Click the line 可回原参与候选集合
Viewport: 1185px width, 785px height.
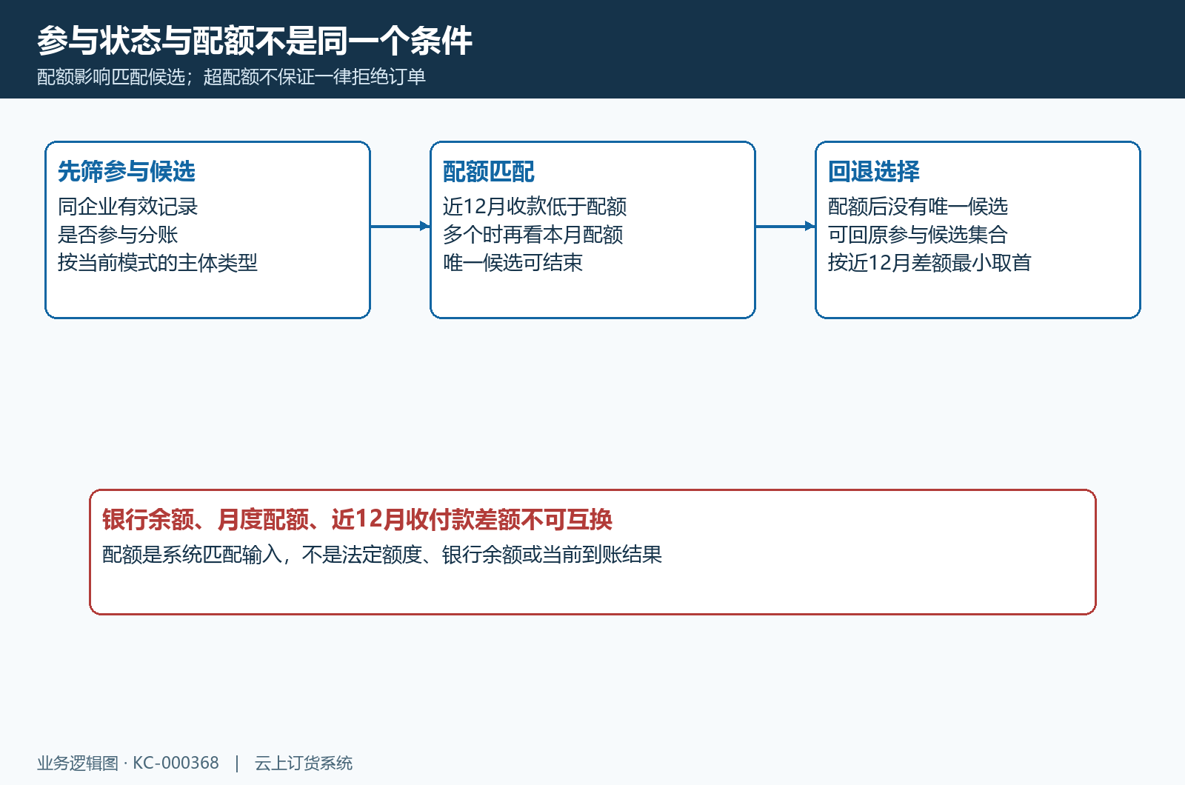918,235
